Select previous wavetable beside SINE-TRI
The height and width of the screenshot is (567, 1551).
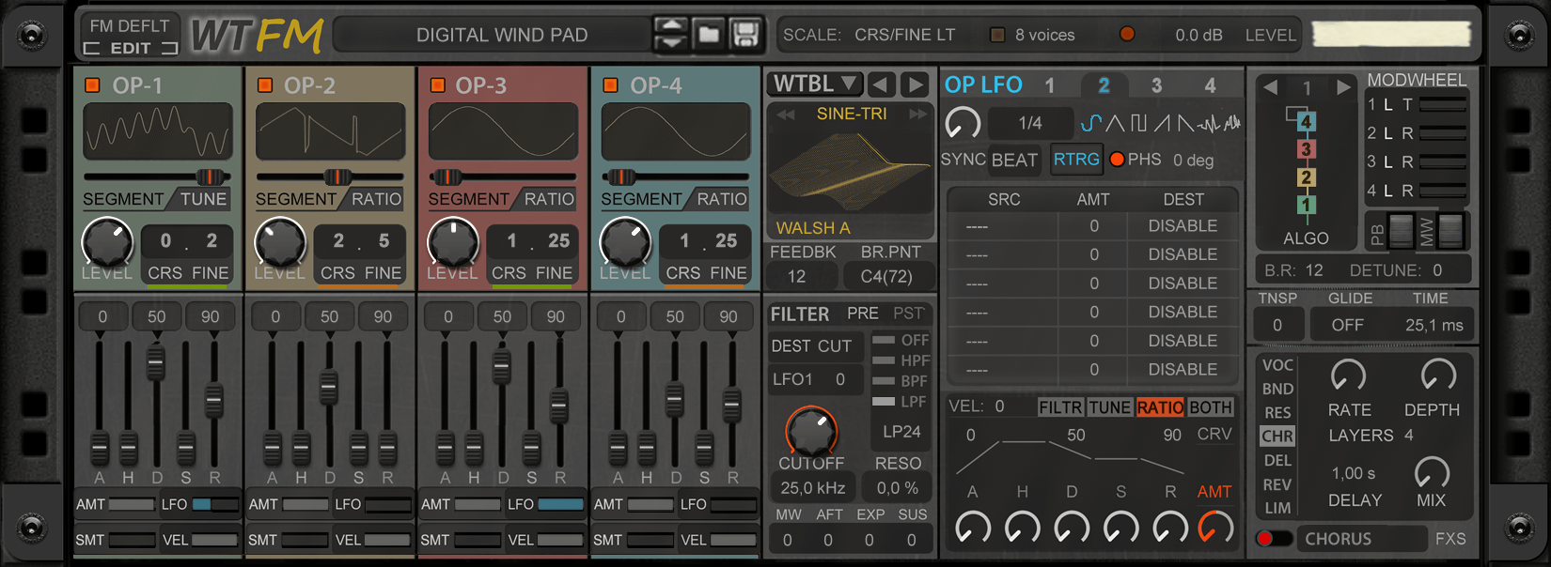(x=785, y=114)
